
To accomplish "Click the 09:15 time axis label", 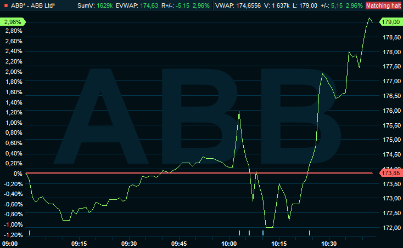I will pyautogui.click(x=79, y=244).
